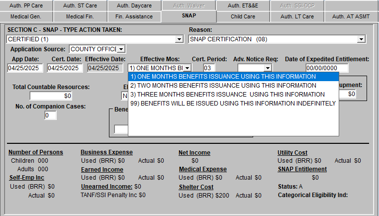The image size is (379, 216).
Task: Click the Net Income heading
Action: [x=194, y=153]
